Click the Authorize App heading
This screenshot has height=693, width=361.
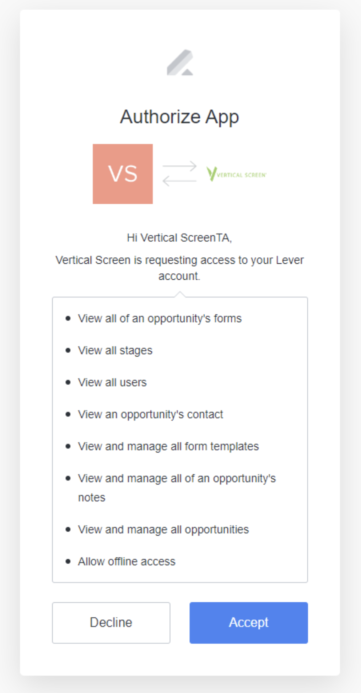(x=180, y=117)
